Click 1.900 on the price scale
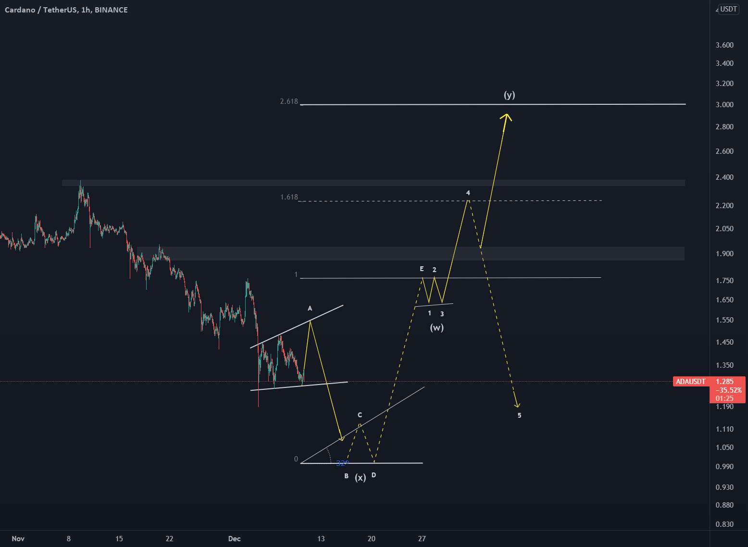This screenshot has height=547, width=748. pos(724,254)
